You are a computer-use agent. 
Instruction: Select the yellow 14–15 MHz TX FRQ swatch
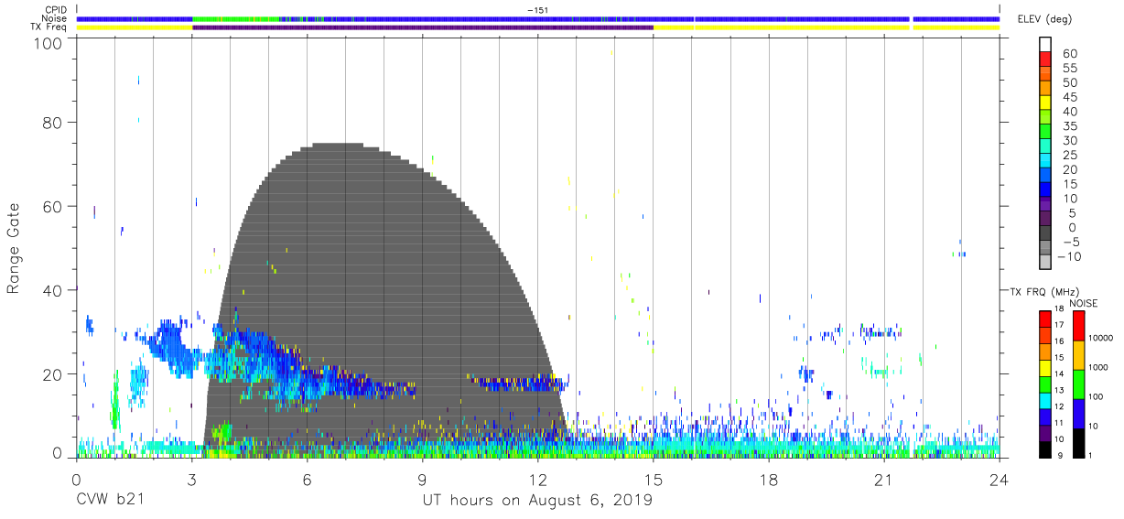[x=1044, y=366]
